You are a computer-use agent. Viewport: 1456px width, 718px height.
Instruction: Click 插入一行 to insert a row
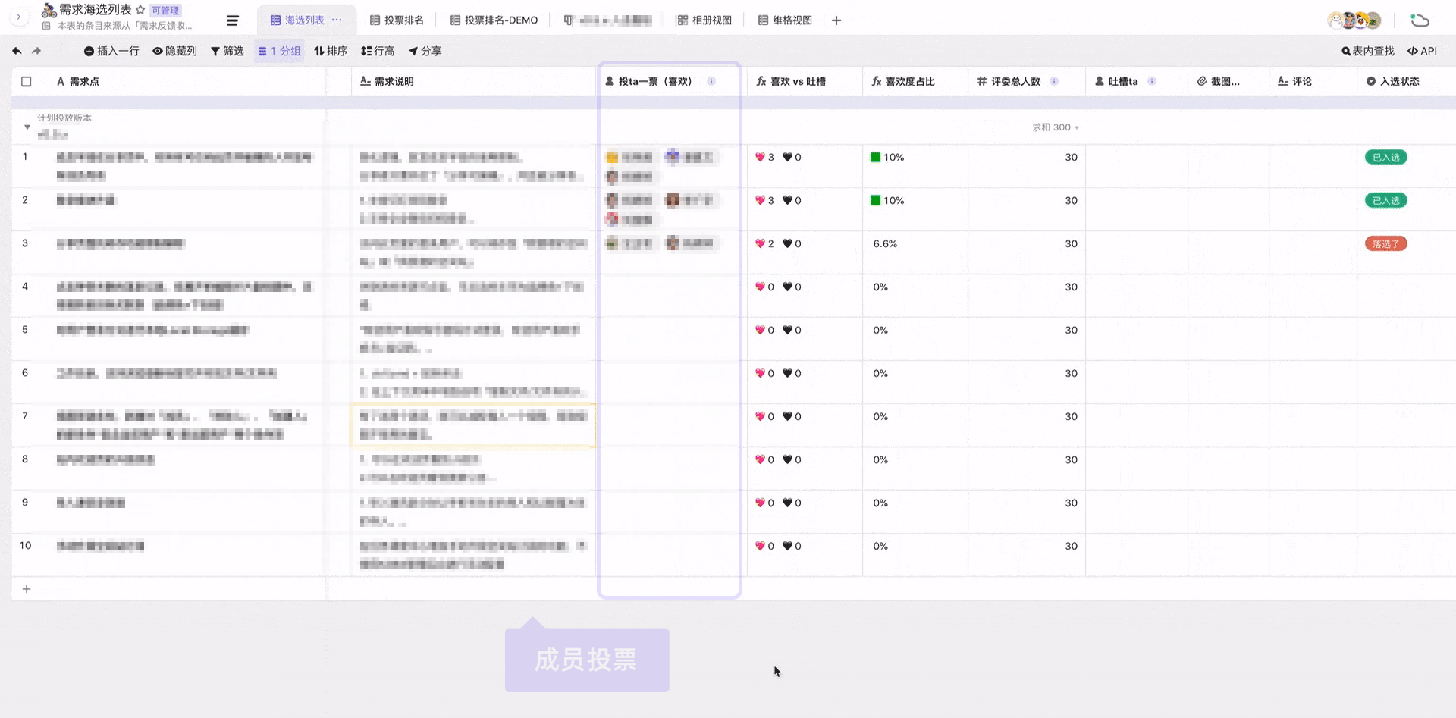click(111, 51)
